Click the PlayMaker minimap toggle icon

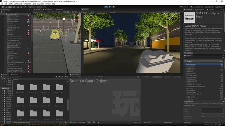138,77
